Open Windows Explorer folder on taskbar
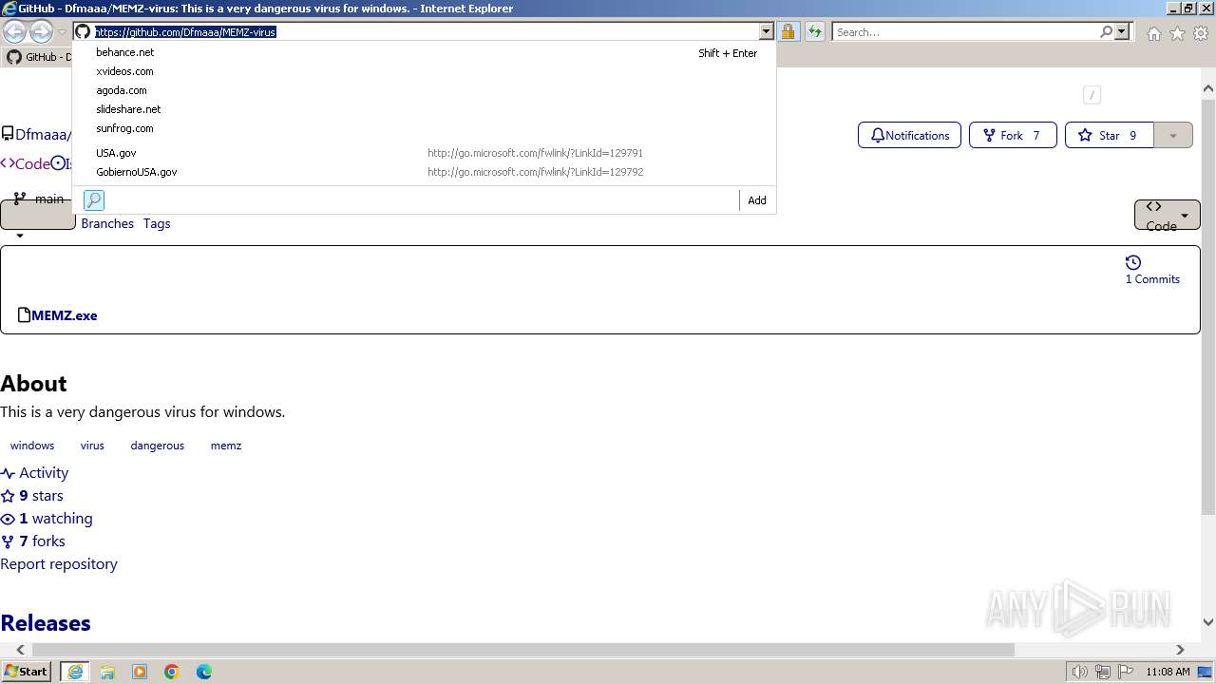 (x=107, y=672)
